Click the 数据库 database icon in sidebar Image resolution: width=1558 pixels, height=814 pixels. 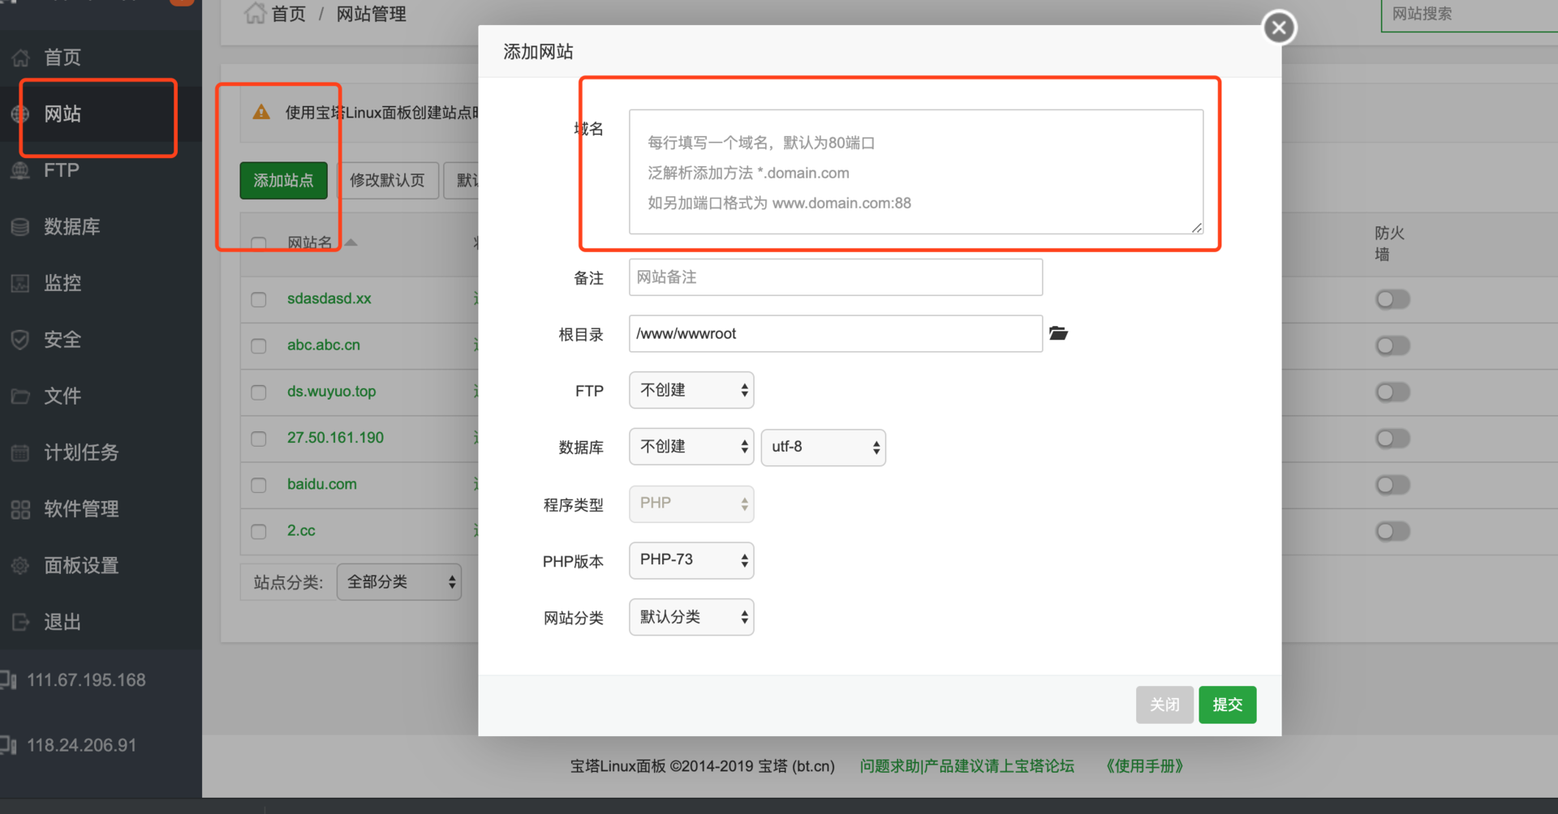click(20, 227)
